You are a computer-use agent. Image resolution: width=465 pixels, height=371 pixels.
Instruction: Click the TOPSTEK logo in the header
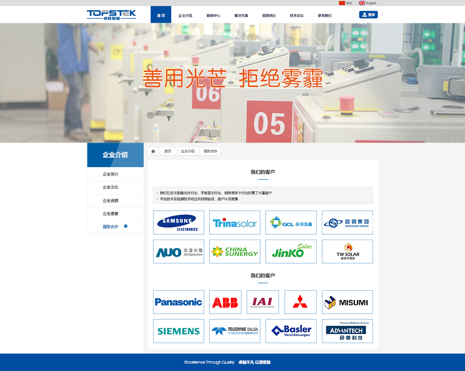[112, 15]
